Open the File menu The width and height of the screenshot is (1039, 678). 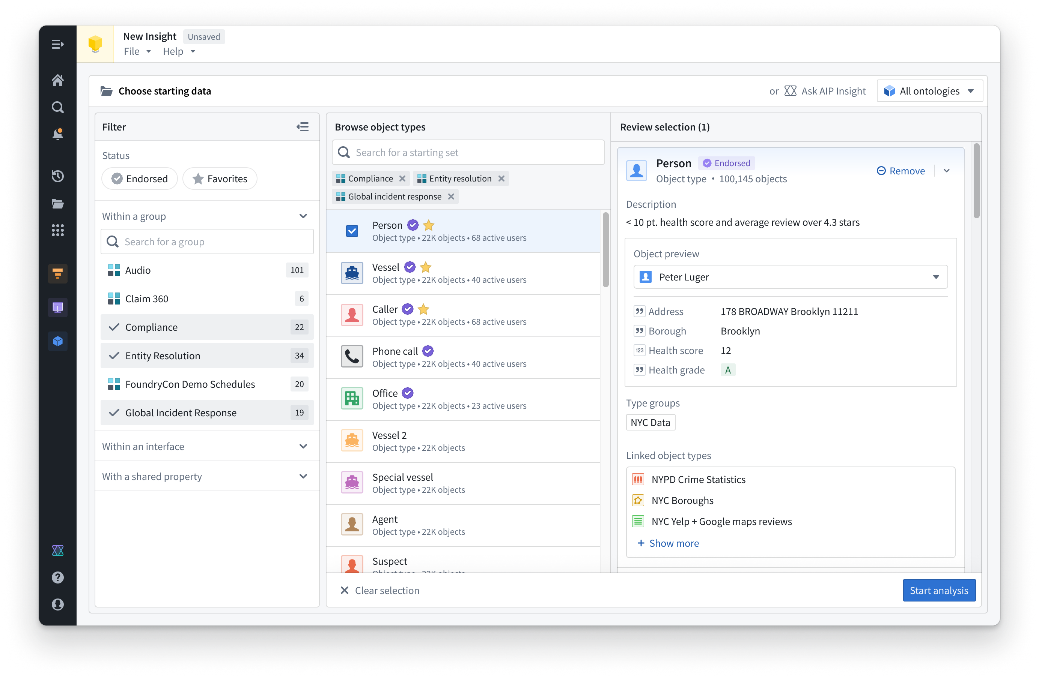coord(137,51)
